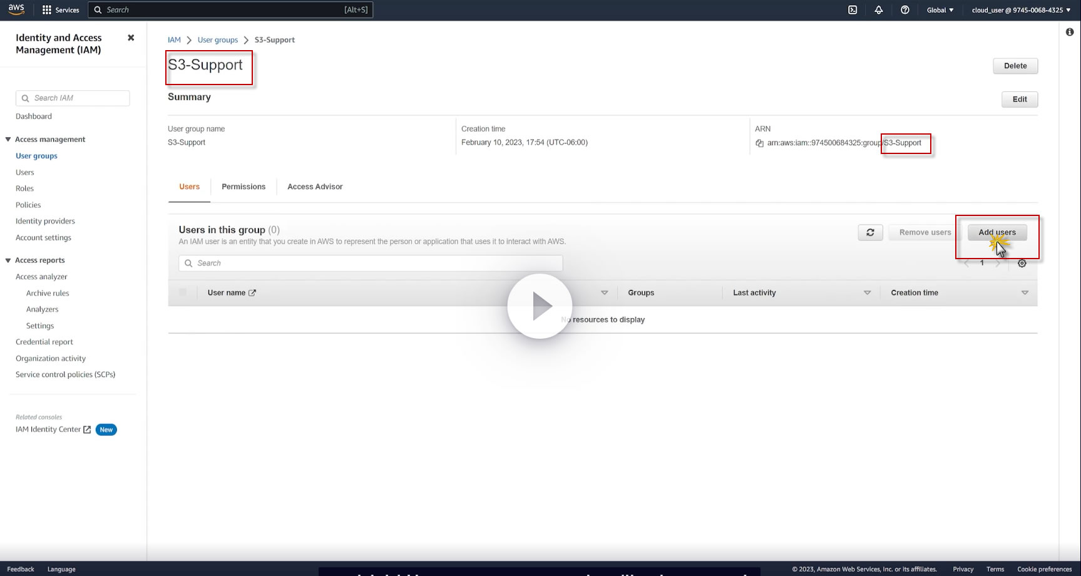Open Policies in IAM sidebar
The width and height of the screenshot is (1081, 576).
tap(28, 205)
